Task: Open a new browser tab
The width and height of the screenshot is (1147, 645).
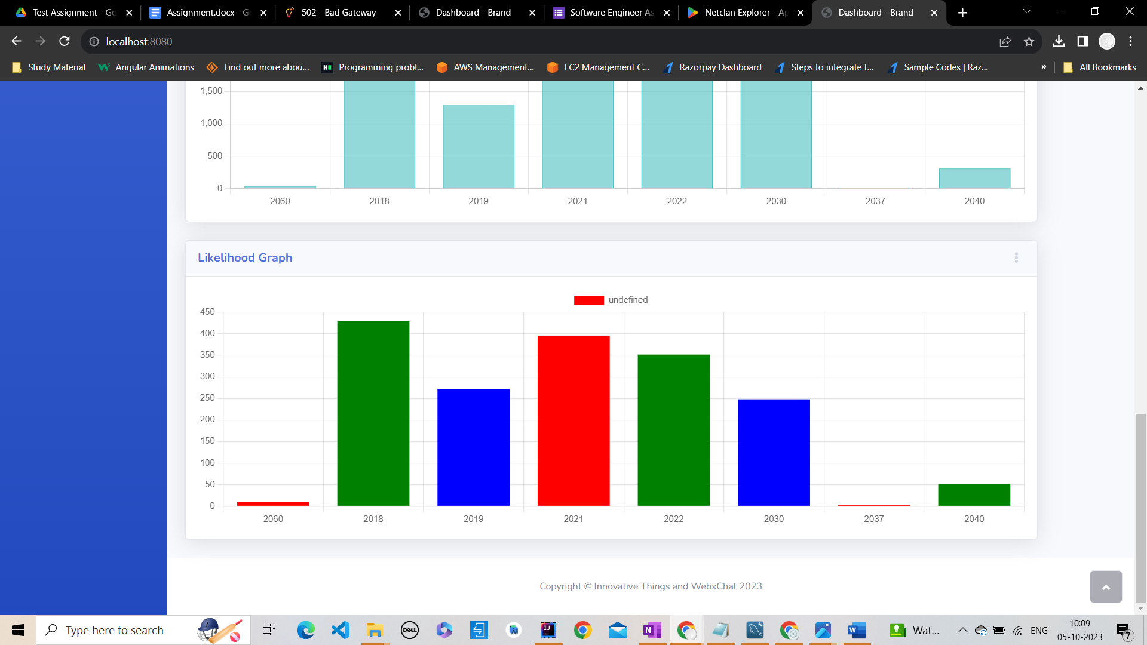Action: [962, 13]
